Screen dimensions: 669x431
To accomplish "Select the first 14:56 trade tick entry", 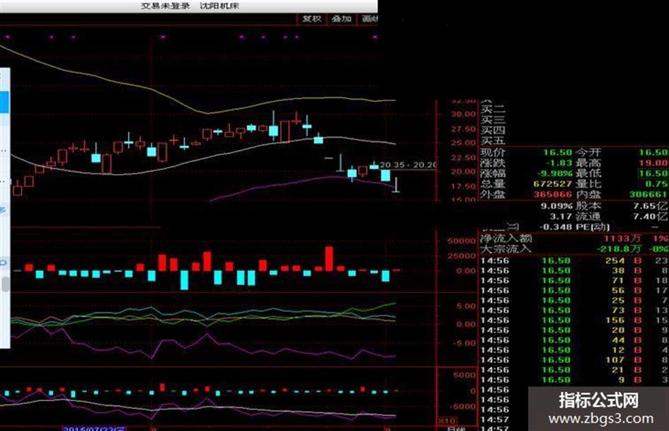I will point(573,260).
